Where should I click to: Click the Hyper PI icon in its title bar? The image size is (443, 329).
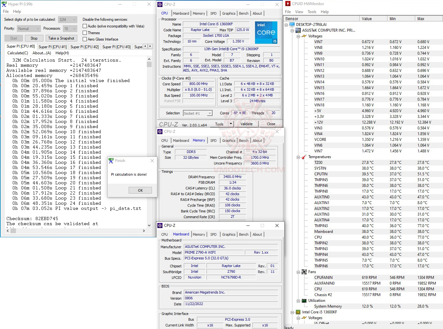4,4
